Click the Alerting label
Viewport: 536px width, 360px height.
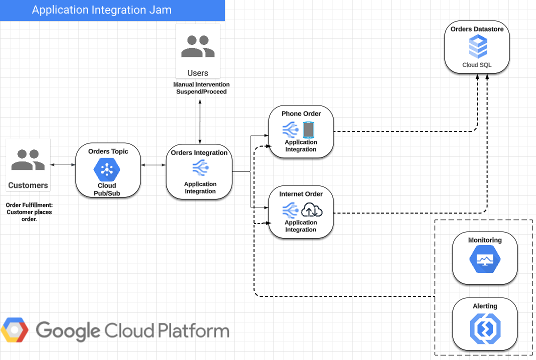coord(484,306)
